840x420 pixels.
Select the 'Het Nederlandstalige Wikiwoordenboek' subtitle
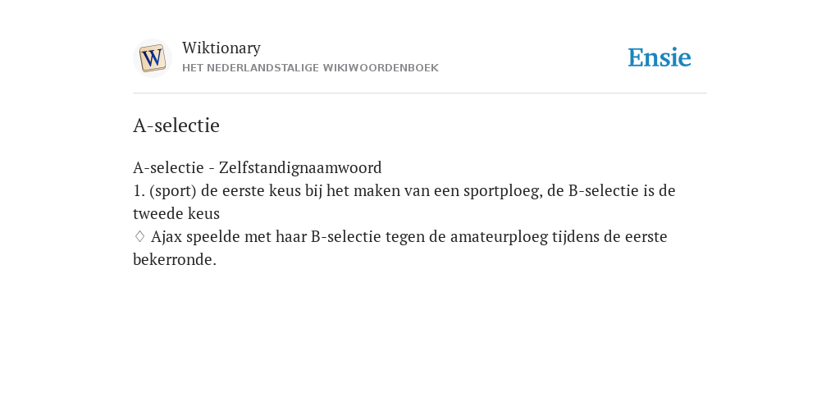point(310,68)
